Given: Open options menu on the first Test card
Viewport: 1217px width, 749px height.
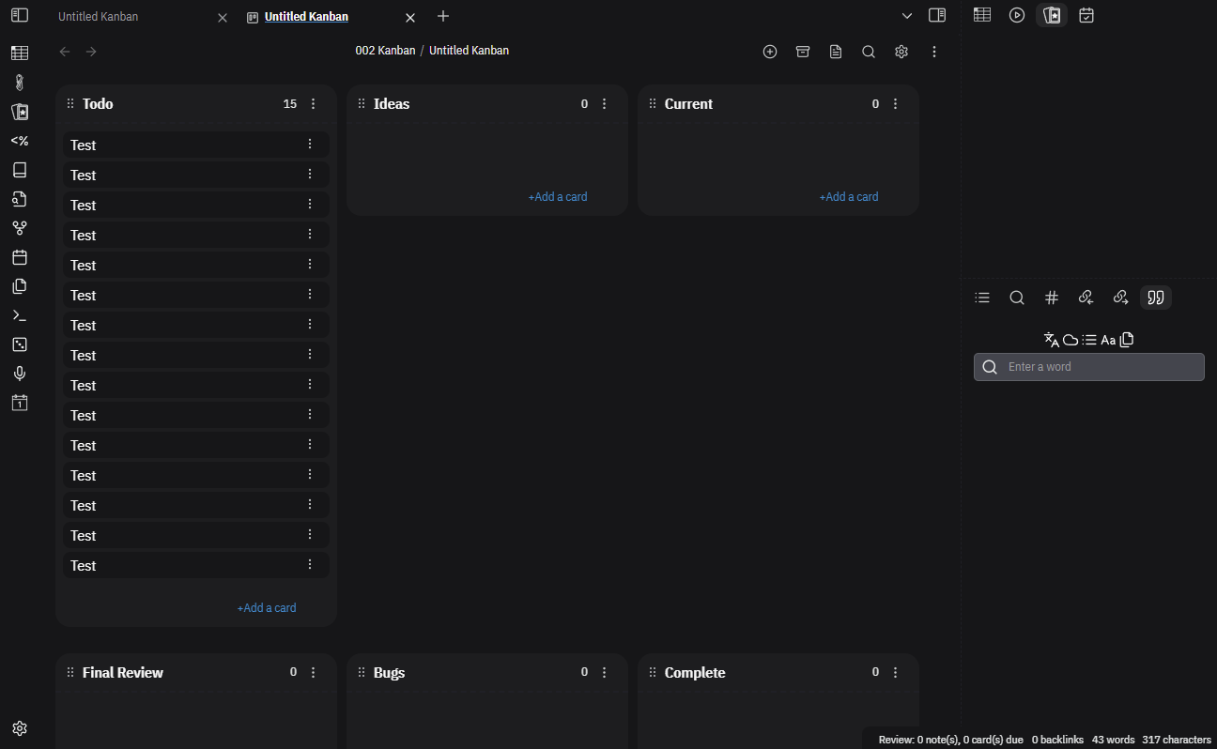Looking at the screenshot, I should click(310, 145).
